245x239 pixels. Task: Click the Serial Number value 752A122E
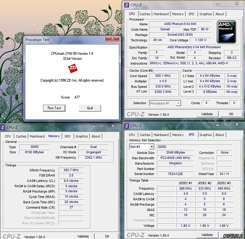175,174
